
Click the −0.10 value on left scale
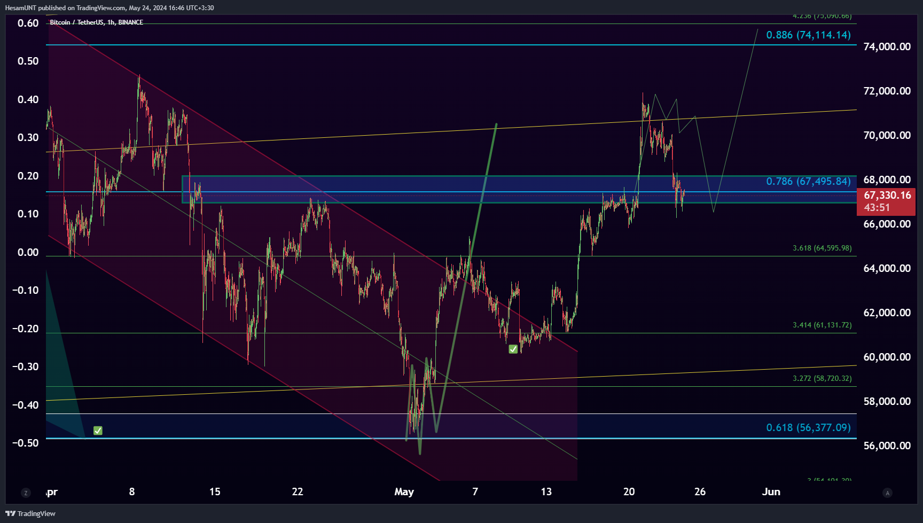click(26, 290)
